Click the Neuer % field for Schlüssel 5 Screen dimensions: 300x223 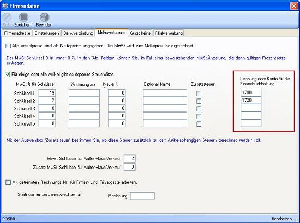[117, 123]
